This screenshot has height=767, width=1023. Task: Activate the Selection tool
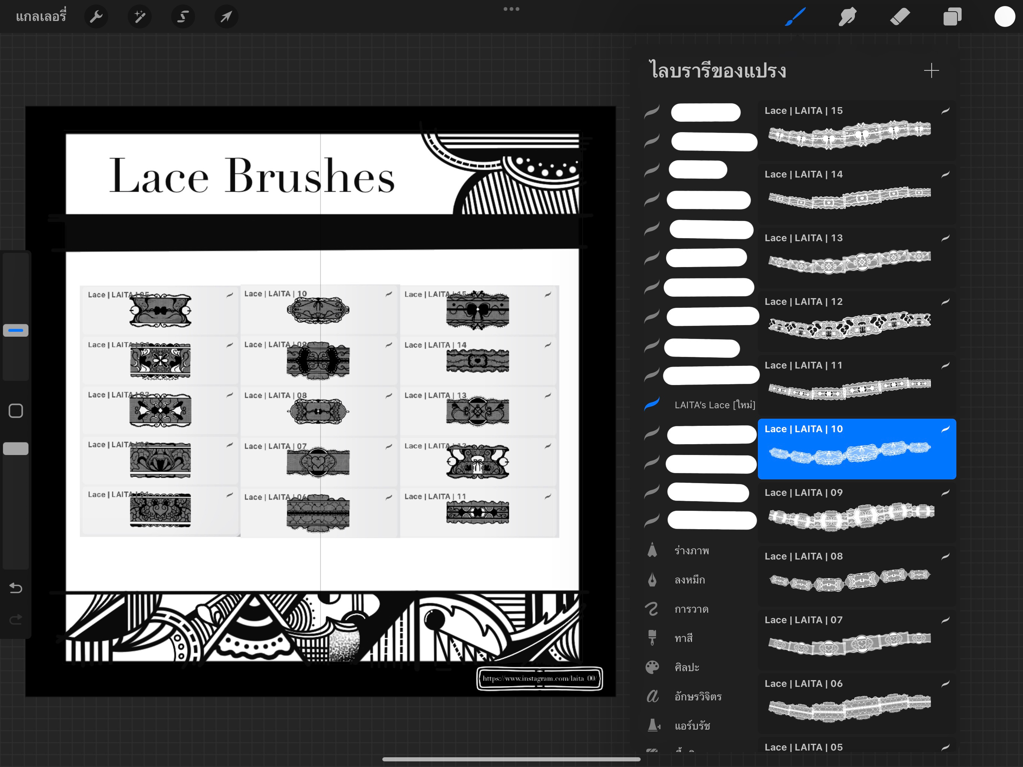(183, 16)
